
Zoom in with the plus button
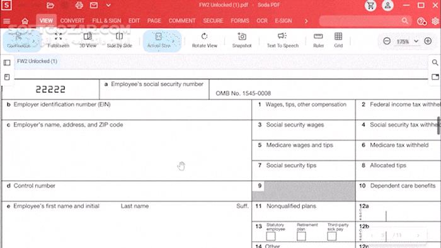coord(428,42)
